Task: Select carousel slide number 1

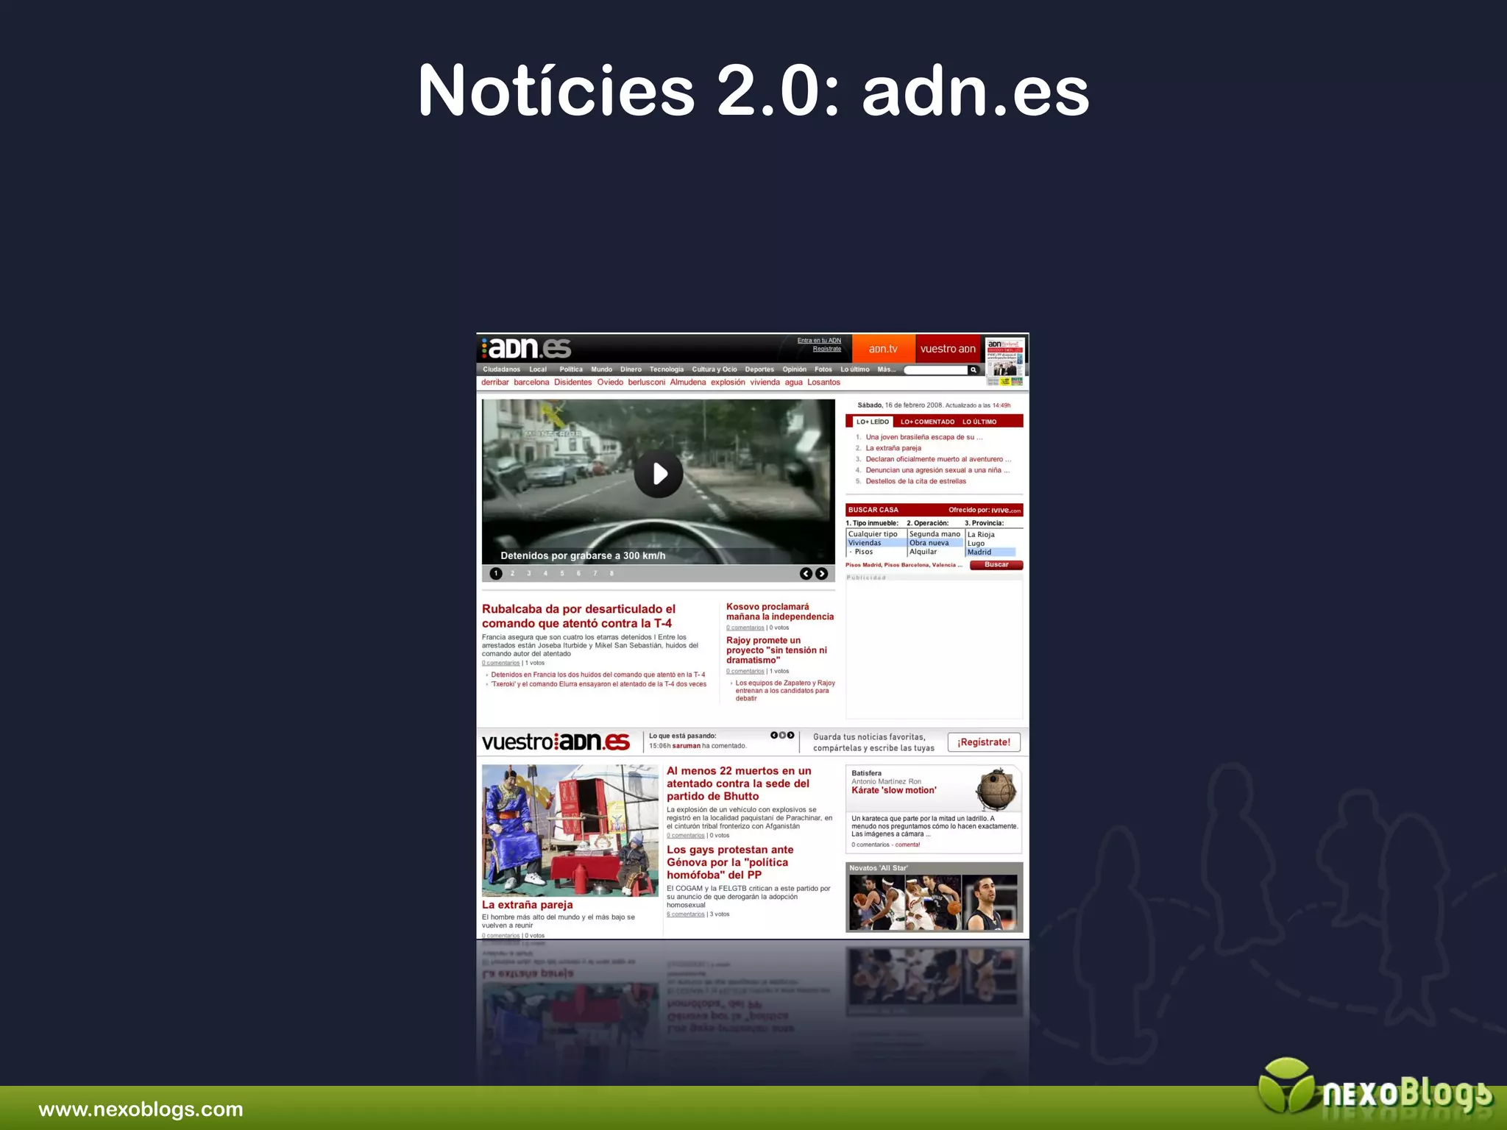Action: click(496, 574)
